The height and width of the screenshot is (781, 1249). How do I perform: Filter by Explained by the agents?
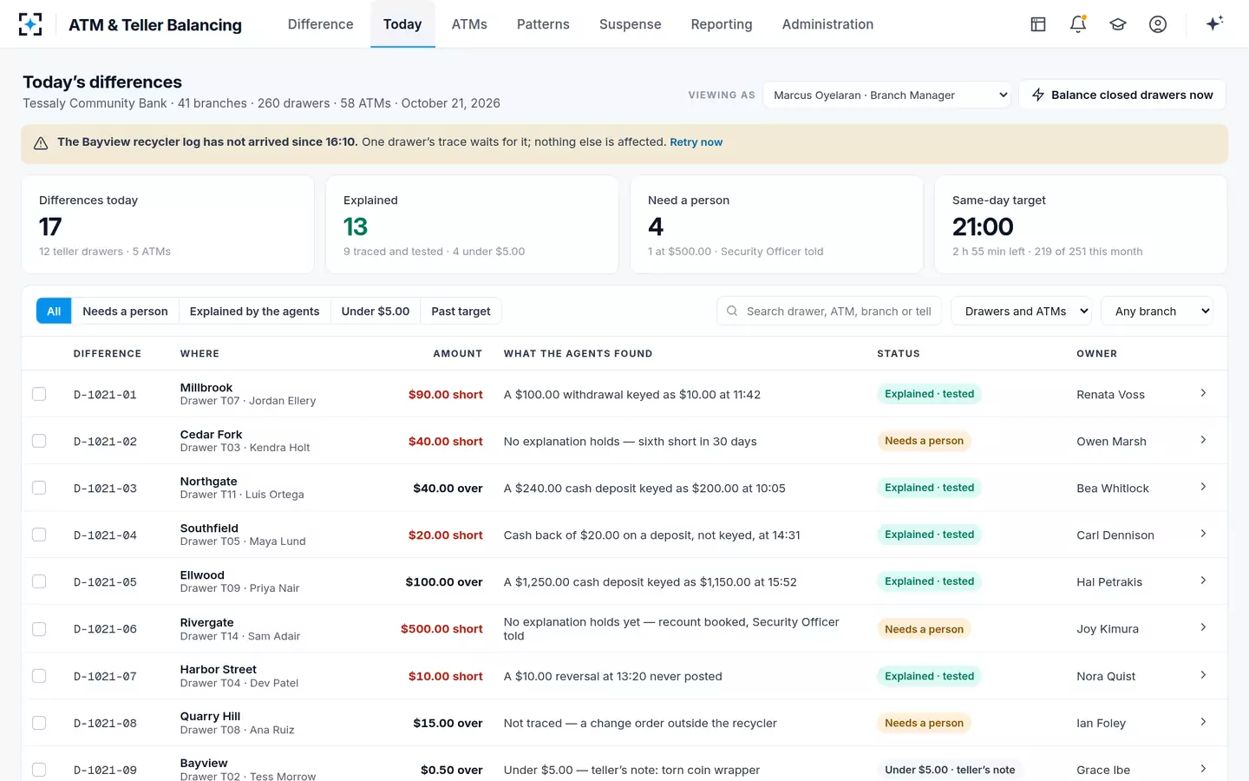[x=254, y=311]
